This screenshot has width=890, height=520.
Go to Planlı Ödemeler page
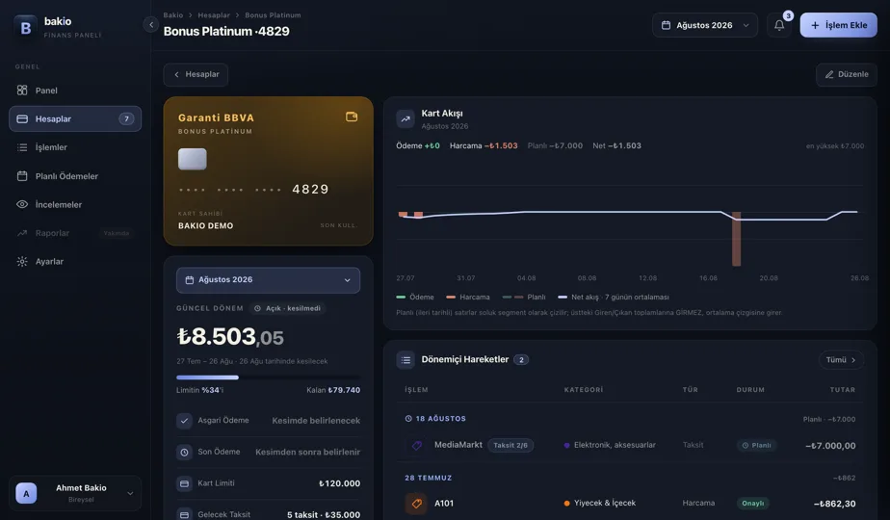[x=75, y=176]
